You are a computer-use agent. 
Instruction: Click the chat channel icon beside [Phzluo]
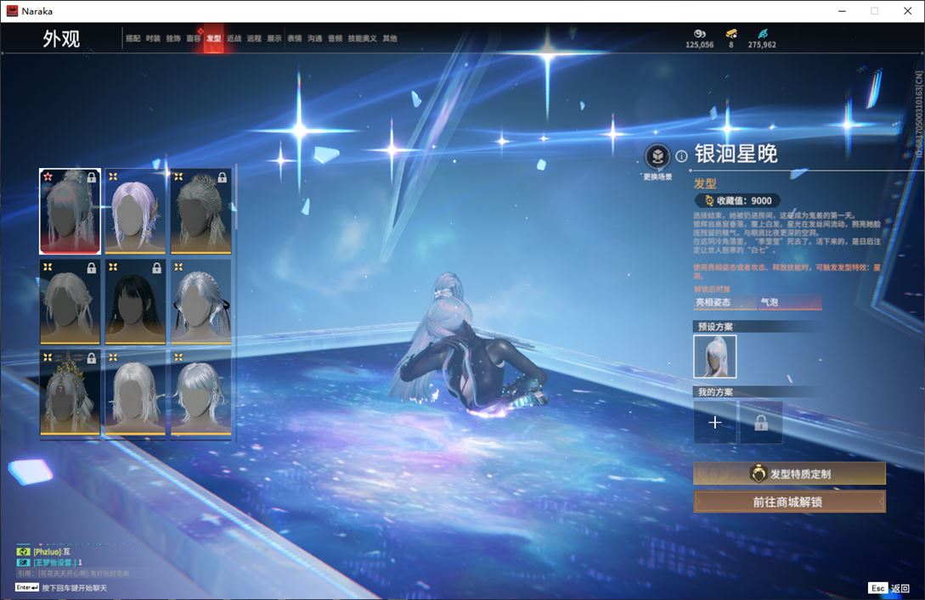(x=23, y=552)
